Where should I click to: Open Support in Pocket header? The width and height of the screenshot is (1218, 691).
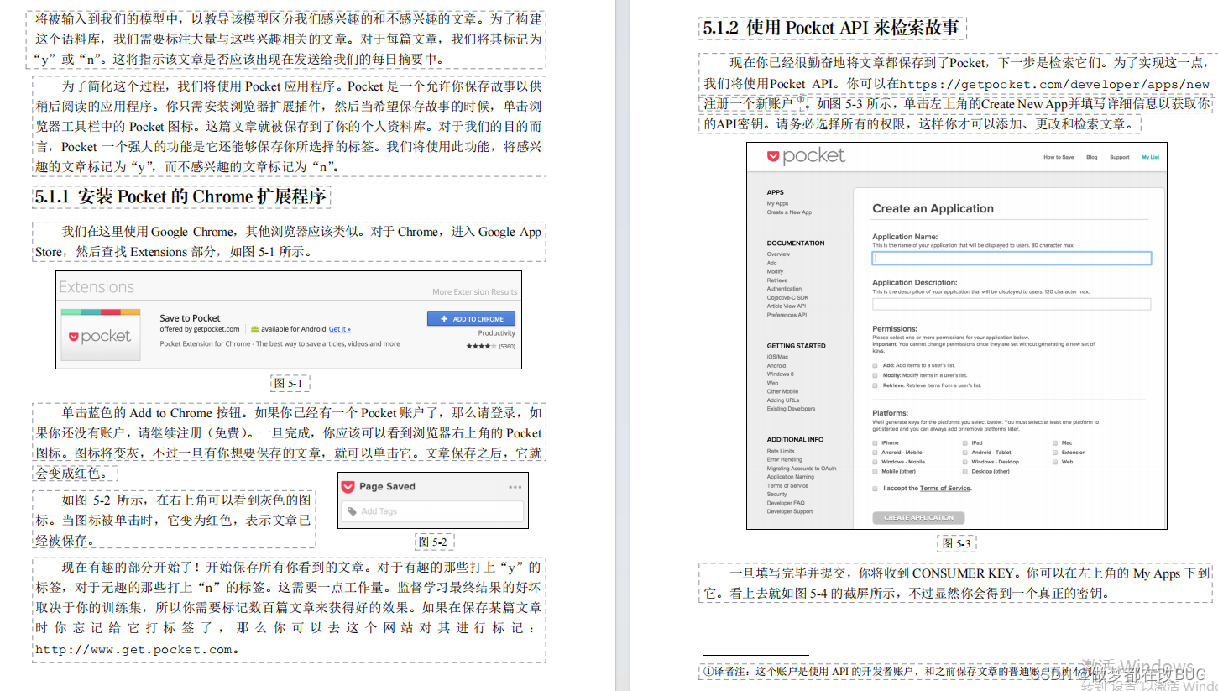tap(1120, 157)
